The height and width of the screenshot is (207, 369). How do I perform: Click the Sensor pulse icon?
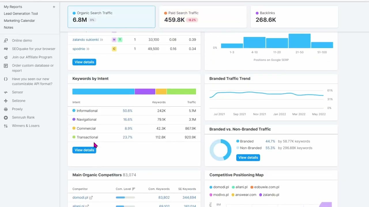coord(6,92)
